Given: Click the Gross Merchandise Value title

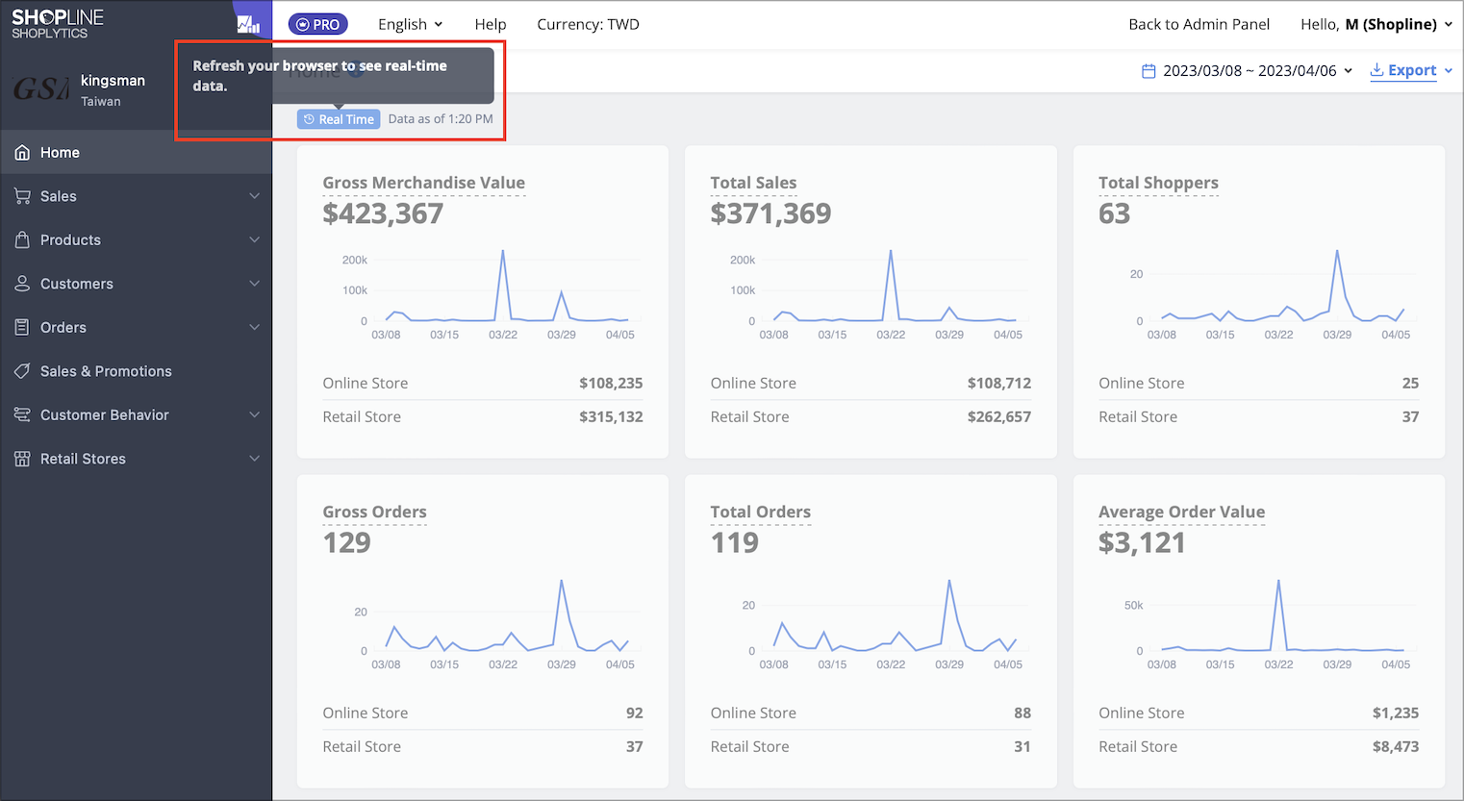Looking at the screenshot, I should [x=424, y=183].
